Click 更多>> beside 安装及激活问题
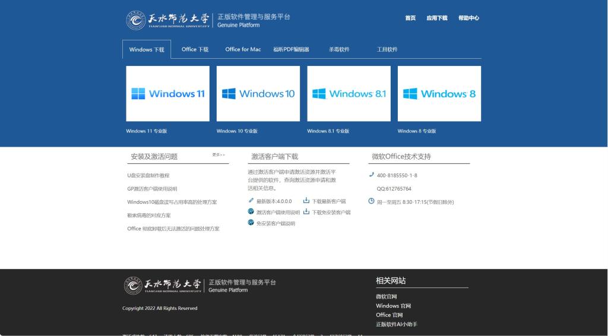608x336 pixels. [218, 154]
